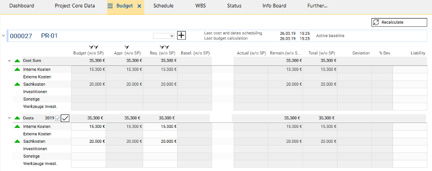Image resolution: width=432 pixels, height=171 pixels.
Task: Click the Basel. (w/o SP) column header
Action: click(195, 53)
